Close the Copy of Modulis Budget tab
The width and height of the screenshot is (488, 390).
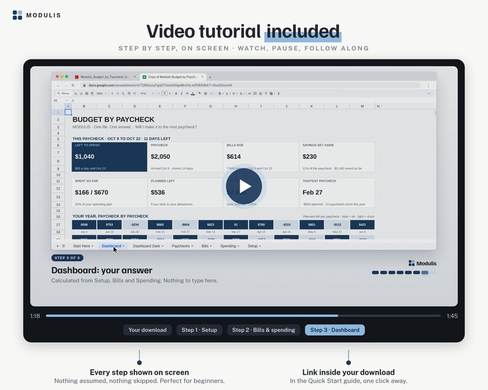coord(203,77)
